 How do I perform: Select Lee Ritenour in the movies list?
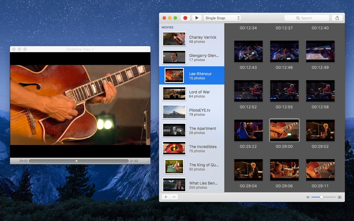(192, 76)
